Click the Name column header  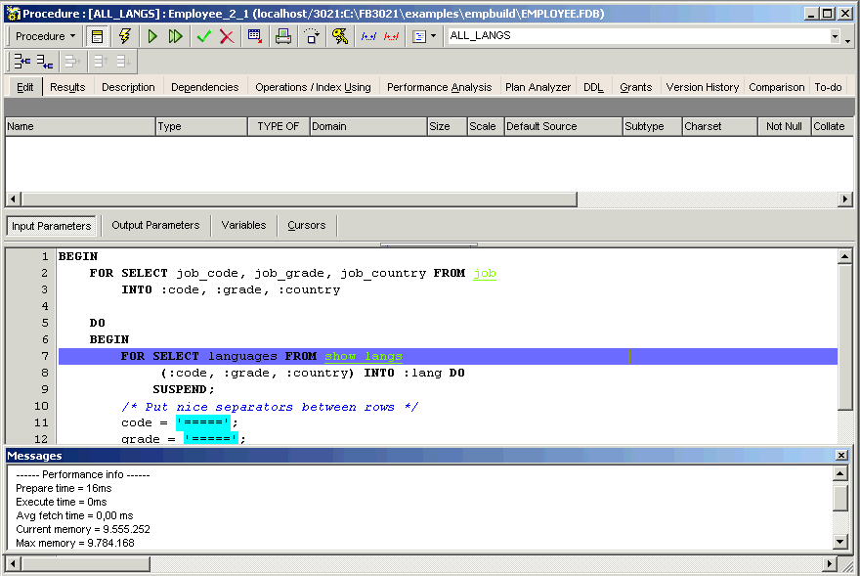tap(80, 126)
